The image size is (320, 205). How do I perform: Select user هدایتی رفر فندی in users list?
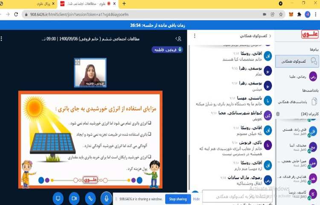(x=297, y=179)
